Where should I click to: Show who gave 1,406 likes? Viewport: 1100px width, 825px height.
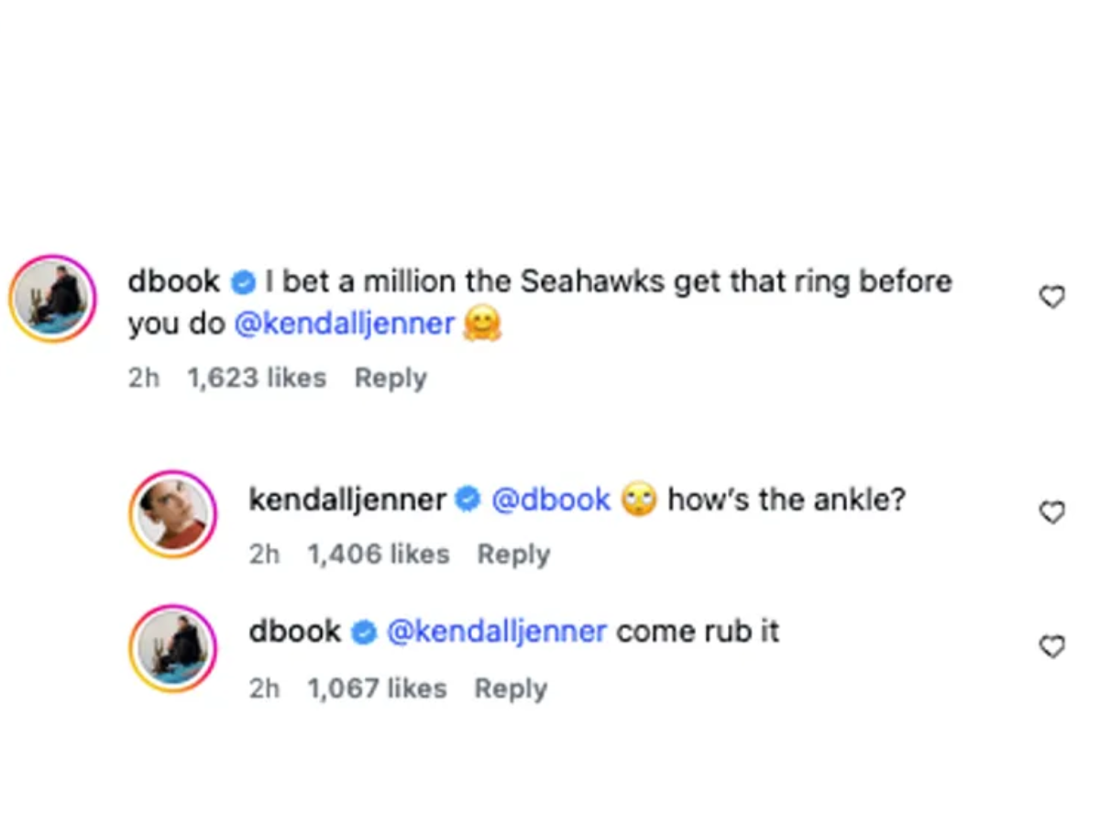[x=379, y=554]
